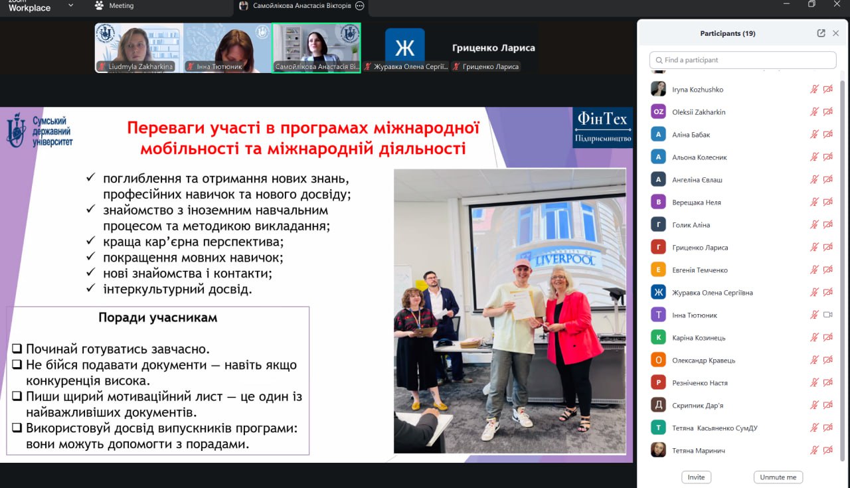
Task: Open the more options ellipsis beside Самойлікова tab
Action: point(359,6)
